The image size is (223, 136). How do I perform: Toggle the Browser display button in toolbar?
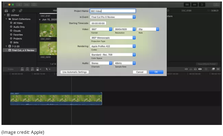click(187, 4)
